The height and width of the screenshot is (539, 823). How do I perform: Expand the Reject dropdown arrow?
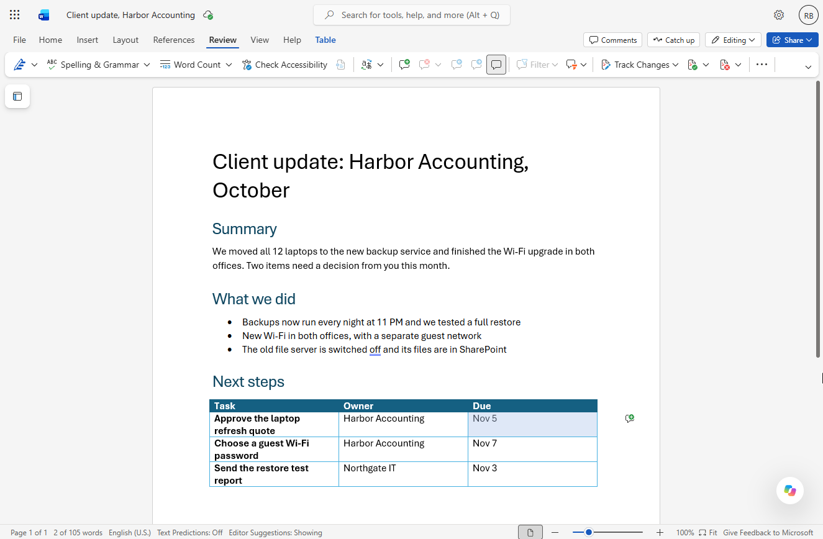tap(738, 65)
